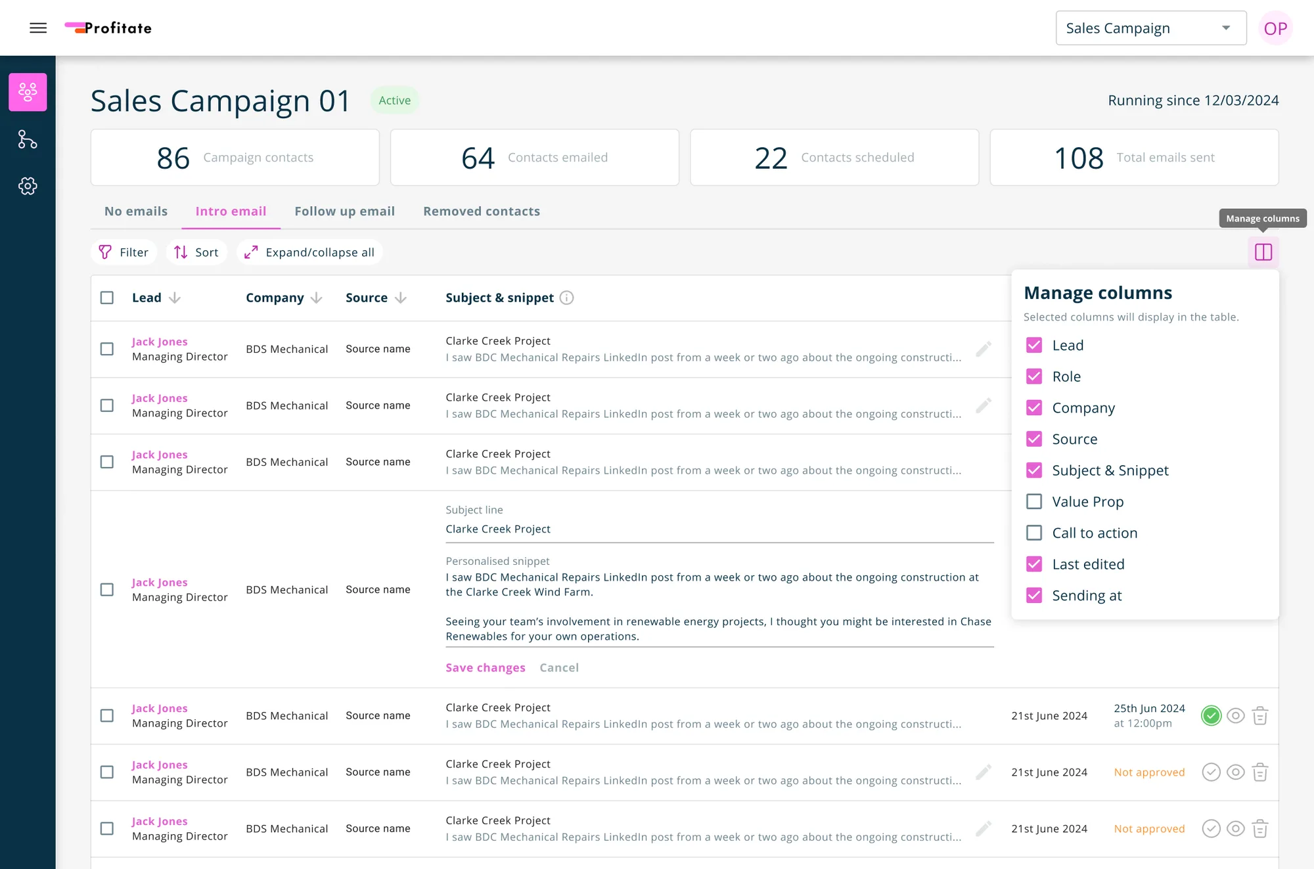Open the Sales Campaign dropdown

[1150, 28]
